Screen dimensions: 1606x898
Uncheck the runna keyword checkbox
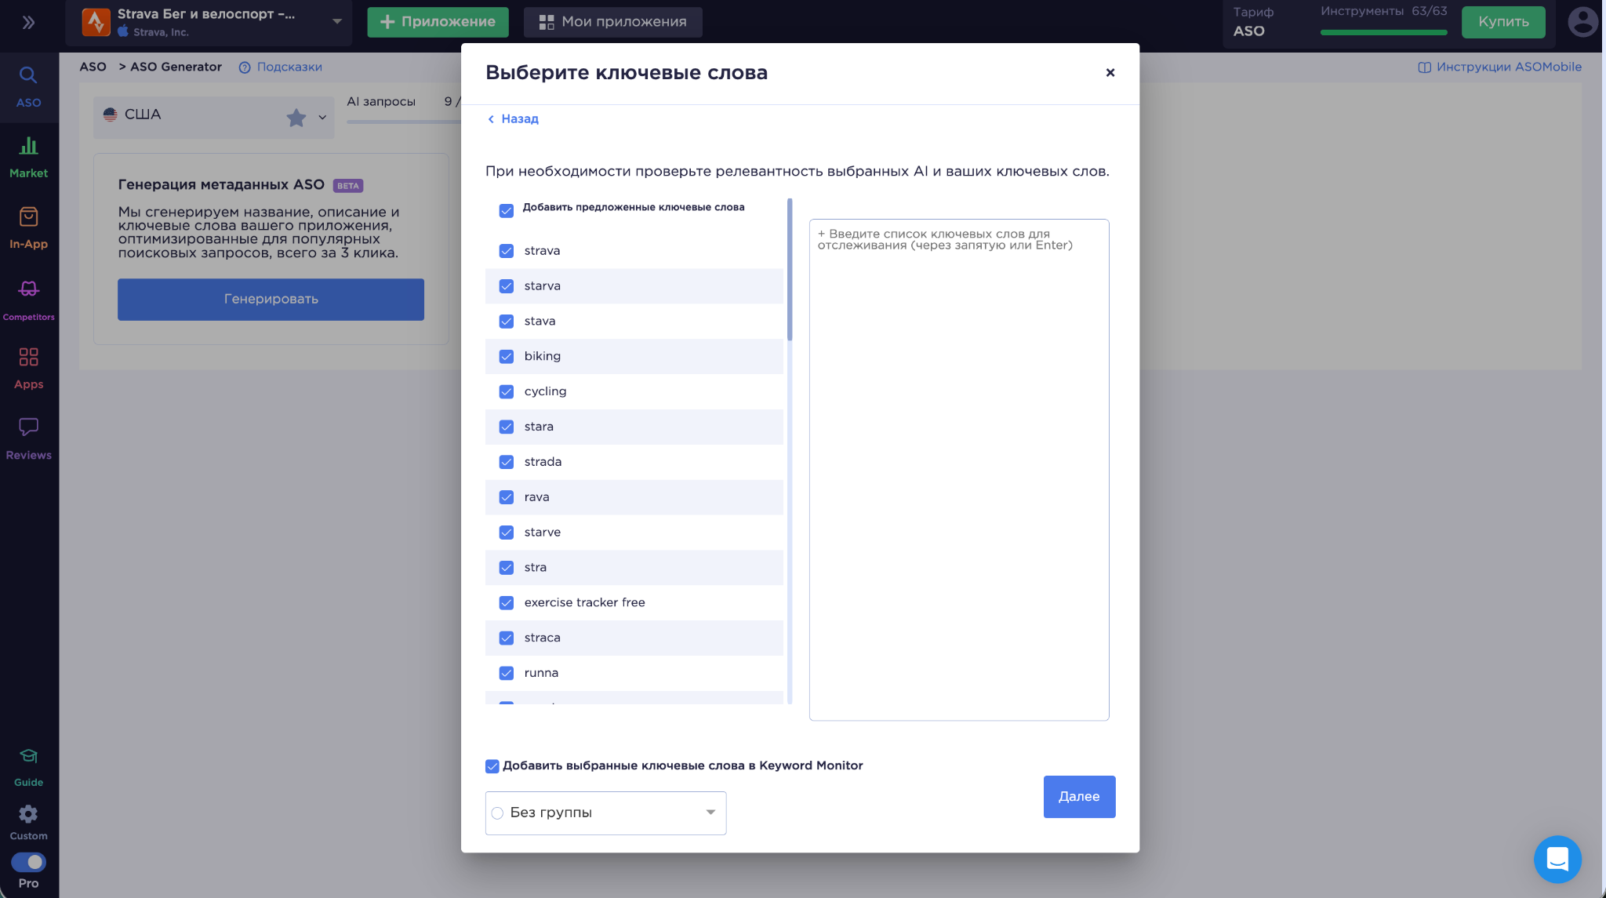(507, 673)
